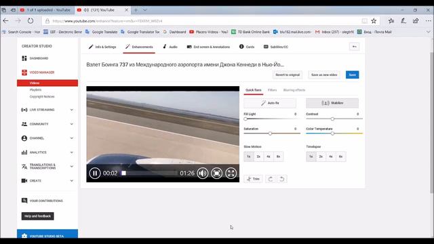Click the Create camera icon
Image resolution: width=434 pixels, height=244 pixels.
tap(24, 181)
